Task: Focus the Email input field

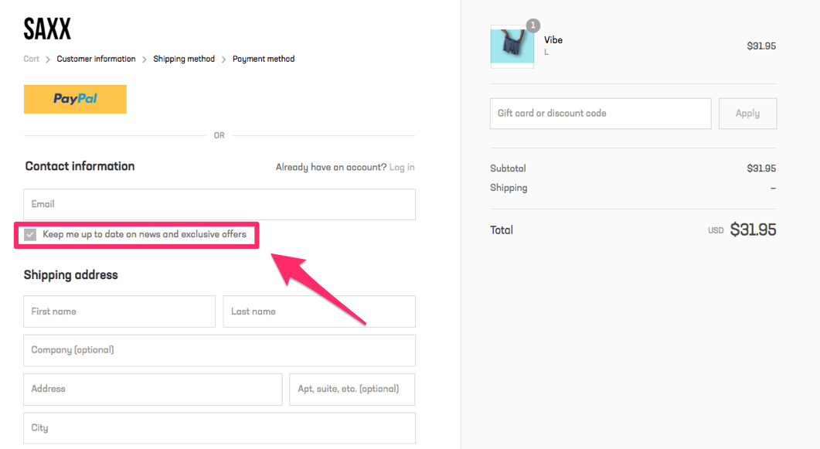Action: 219,204
